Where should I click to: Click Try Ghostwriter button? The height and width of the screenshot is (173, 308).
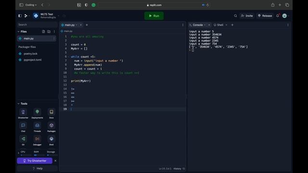(35, 161)
